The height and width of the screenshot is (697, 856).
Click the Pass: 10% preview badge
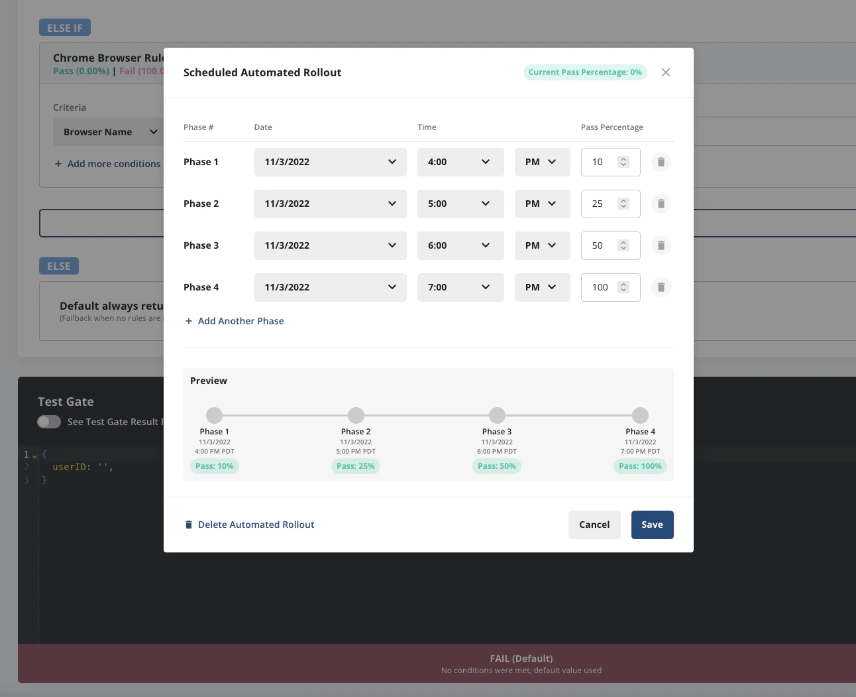215,466
